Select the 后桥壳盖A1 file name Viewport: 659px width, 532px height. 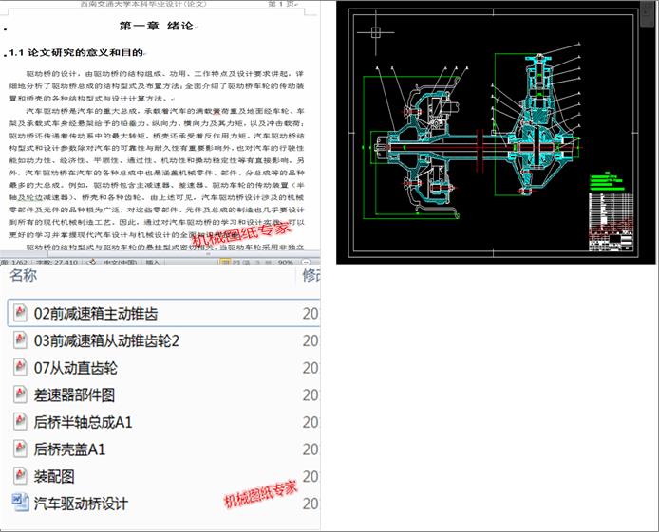pyautogui.click(x=69, y=449)
